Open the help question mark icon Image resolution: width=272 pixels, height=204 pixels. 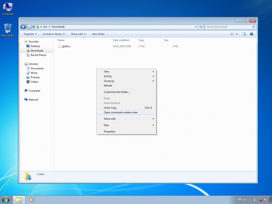click(x=251, y=34)
